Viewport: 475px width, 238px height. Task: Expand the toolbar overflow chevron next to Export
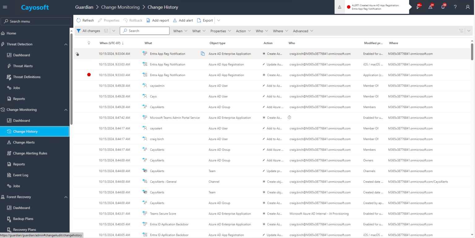point(219,20)
